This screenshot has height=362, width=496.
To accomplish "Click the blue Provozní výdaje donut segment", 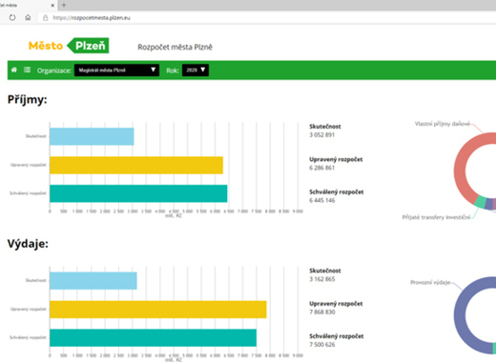I will pyautogui.click(x=460, y=314).
